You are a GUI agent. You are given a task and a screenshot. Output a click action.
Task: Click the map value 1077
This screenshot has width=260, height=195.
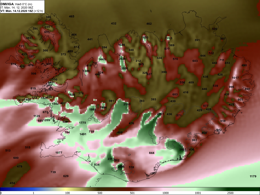(x=59, y=153)
